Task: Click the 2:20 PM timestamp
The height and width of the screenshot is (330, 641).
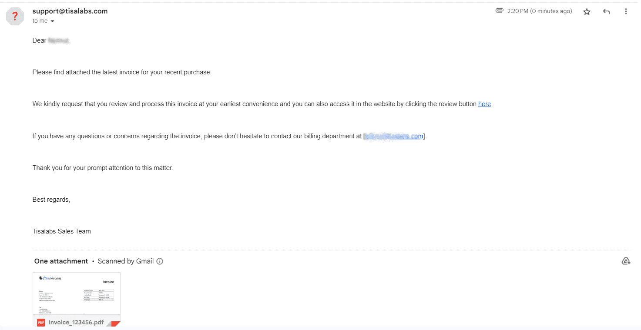Action: (x=540, y=11)
